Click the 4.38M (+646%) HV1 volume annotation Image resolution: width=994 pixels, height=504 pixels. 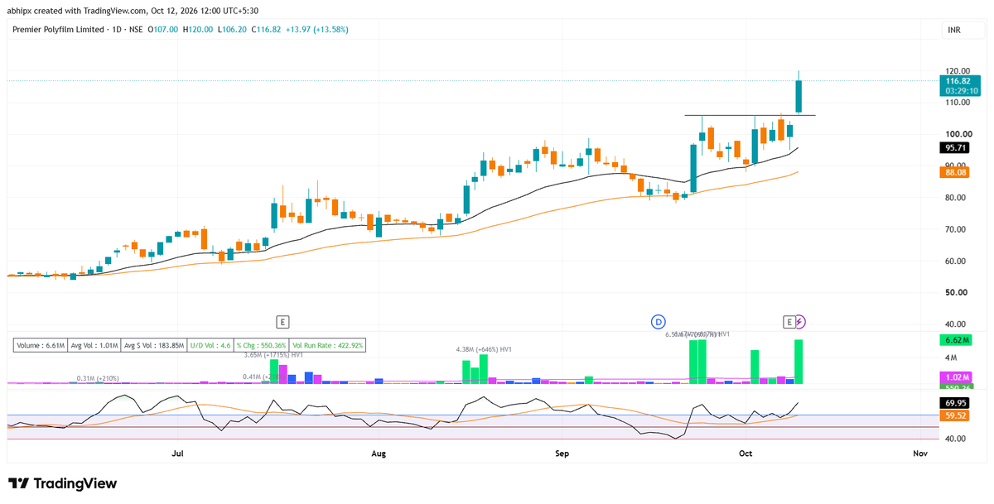tap(485, 349)
